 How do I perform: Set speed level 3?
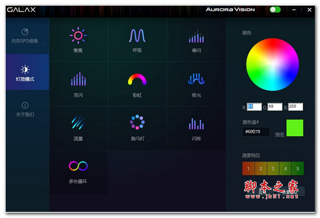[x=273, y=169]
